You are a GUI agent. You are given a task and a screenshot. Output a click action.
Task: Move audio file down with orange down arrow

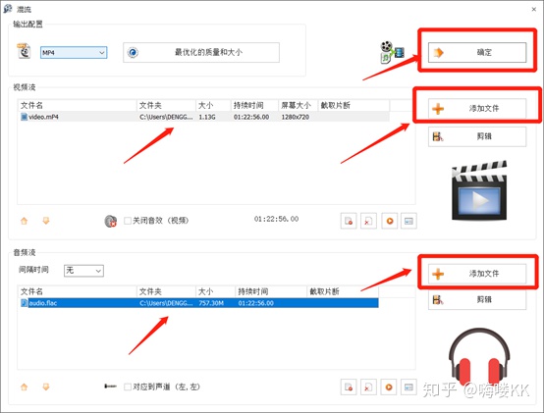click(x=46, y=387)
